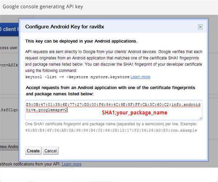Click the 'Accept requests from an Android application' label
Screen dimensions: 218x182
pyautogui.click(x=110, y=91)
